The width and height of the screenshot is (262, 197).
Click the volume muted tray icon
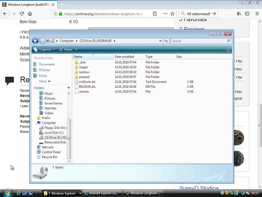248,193
